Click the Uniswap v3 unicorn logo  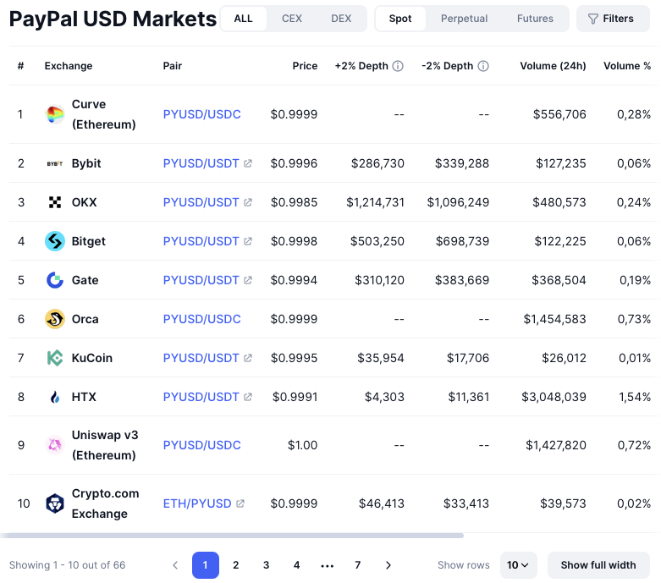55,445
